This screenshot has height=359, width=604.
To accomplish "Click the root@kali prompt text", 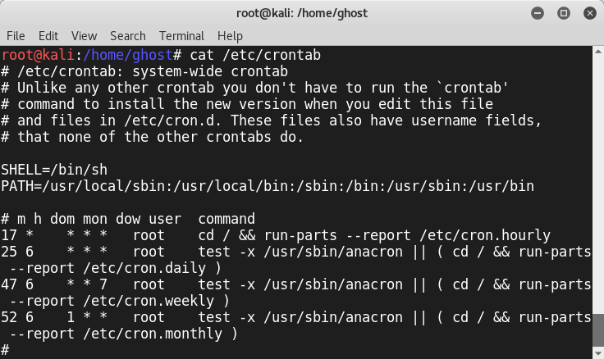I will click(38, 55).
